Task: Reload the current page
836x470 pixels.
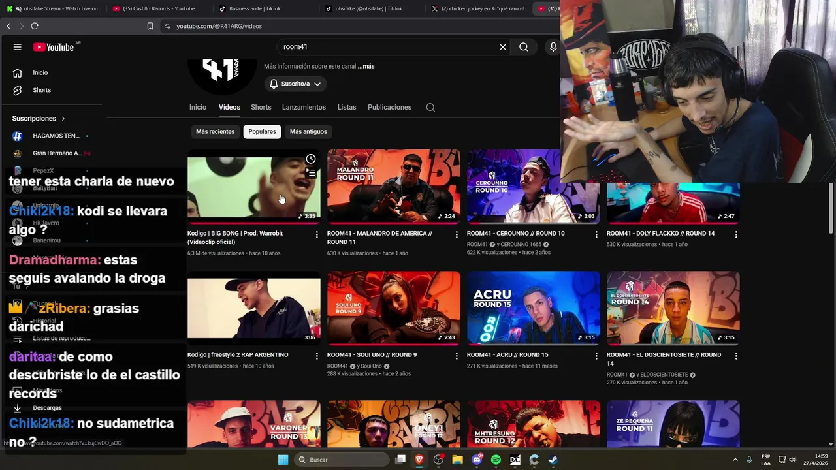Action: pyautogui.click(x=35, y=26)
